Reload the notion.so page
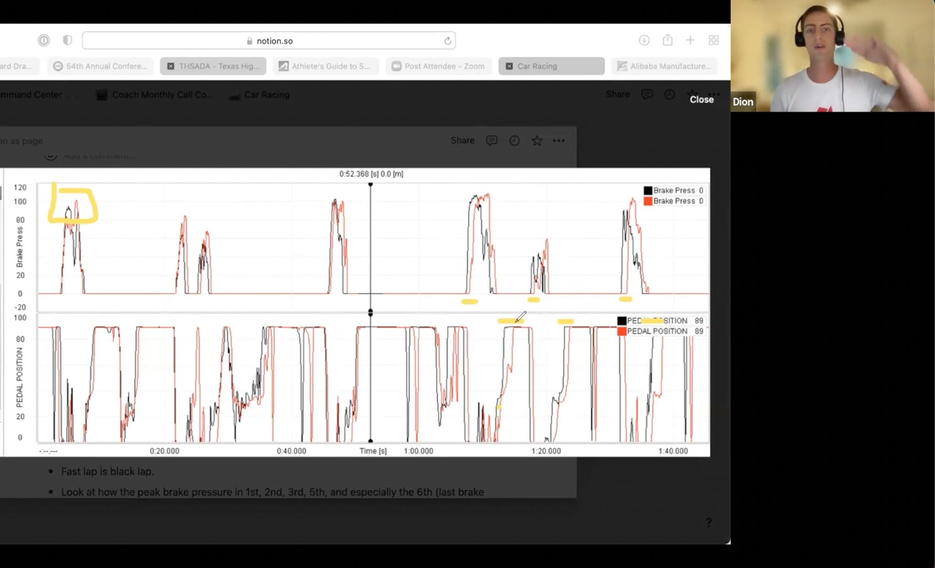 click(x=447, y=41)
